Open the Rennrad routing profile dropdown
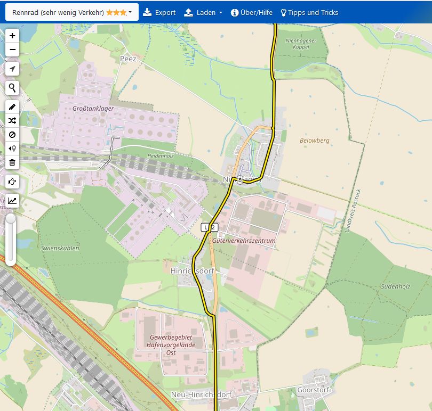432x411 pixels. click(72, 12)
